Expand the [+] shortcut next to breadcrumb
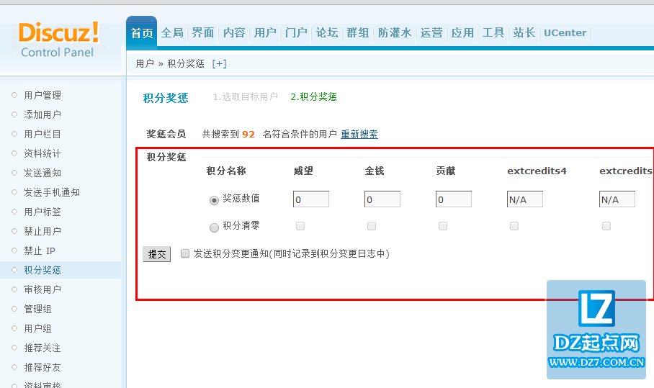The image size is (654, 388). coord(219,63)
